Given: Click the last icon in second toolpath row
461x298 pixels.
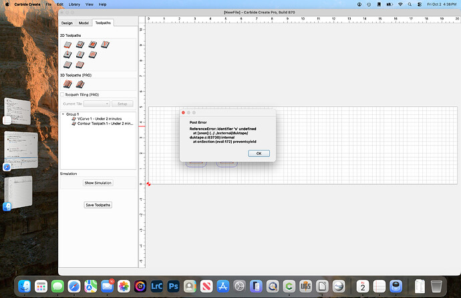Looking at the screenshot, I should point(93,55).
